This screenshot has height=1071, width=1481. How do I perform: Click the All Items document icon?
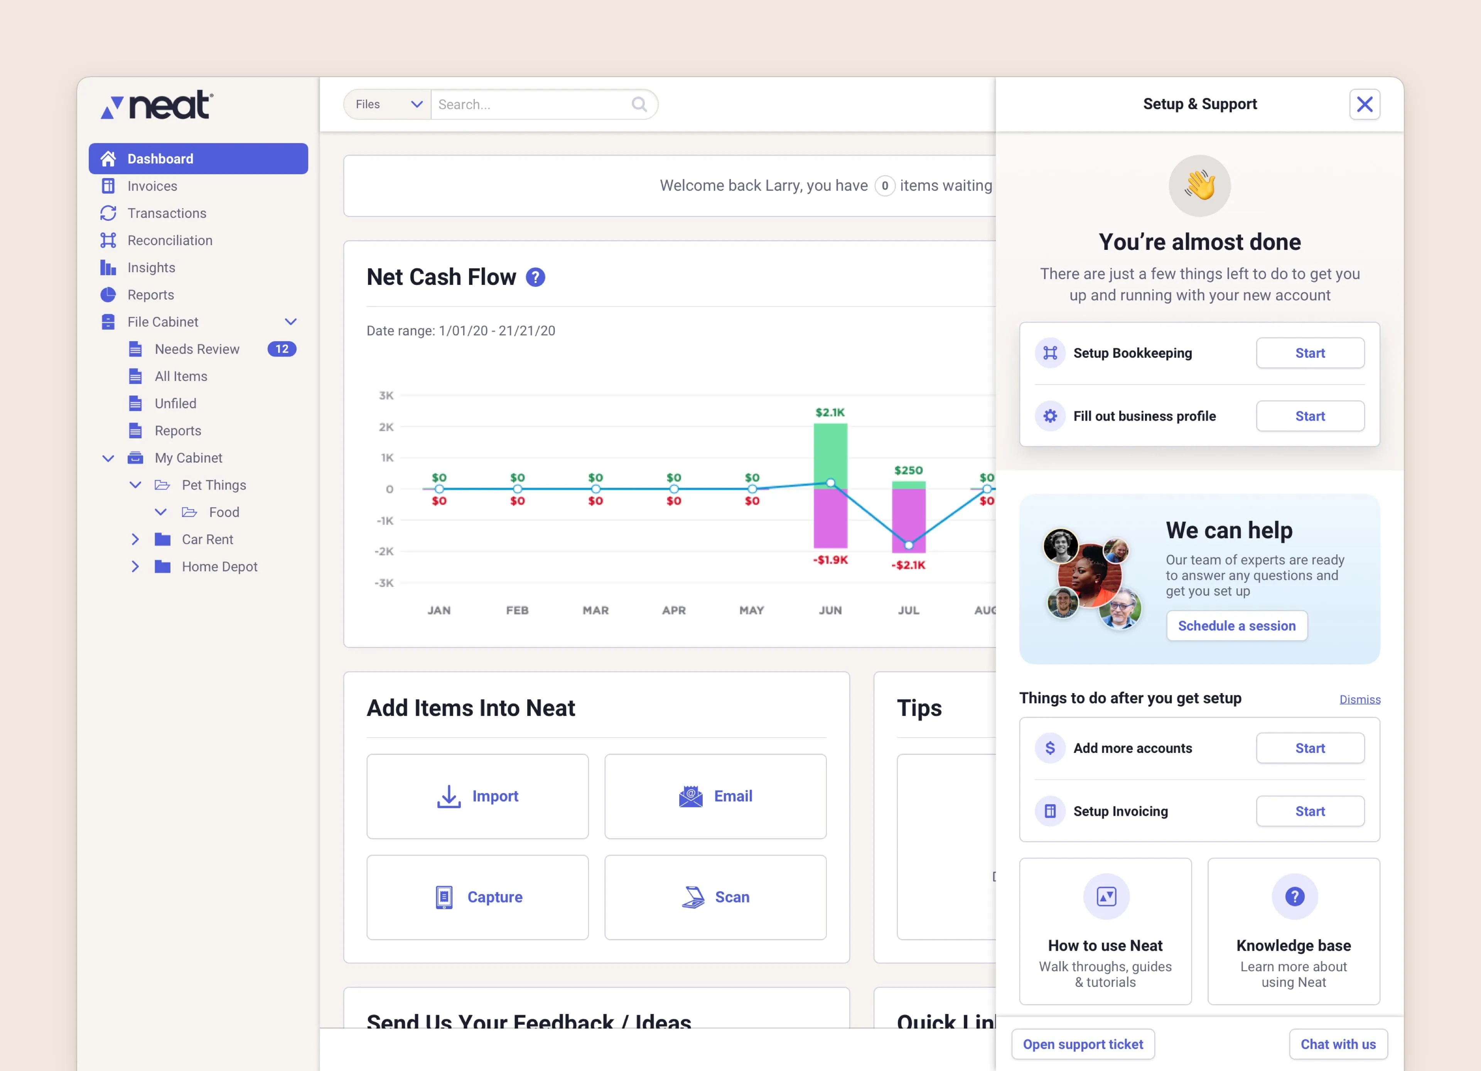pyautogui.click(x=135, y=377)
